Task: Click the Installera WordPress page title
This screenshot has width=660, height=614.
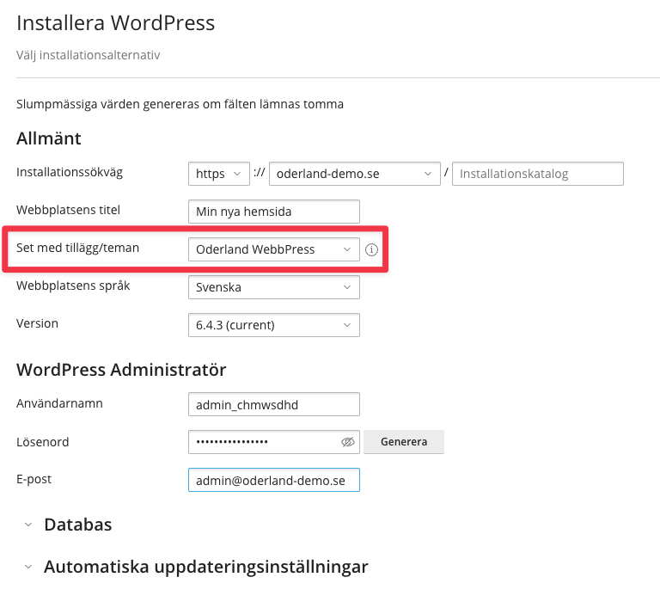Action: click(x=115, y=23)
